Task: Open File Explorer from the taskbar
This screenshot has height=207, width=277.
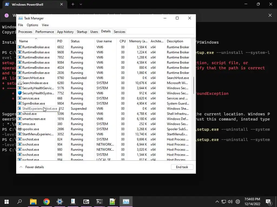Action: pos(33,202)
